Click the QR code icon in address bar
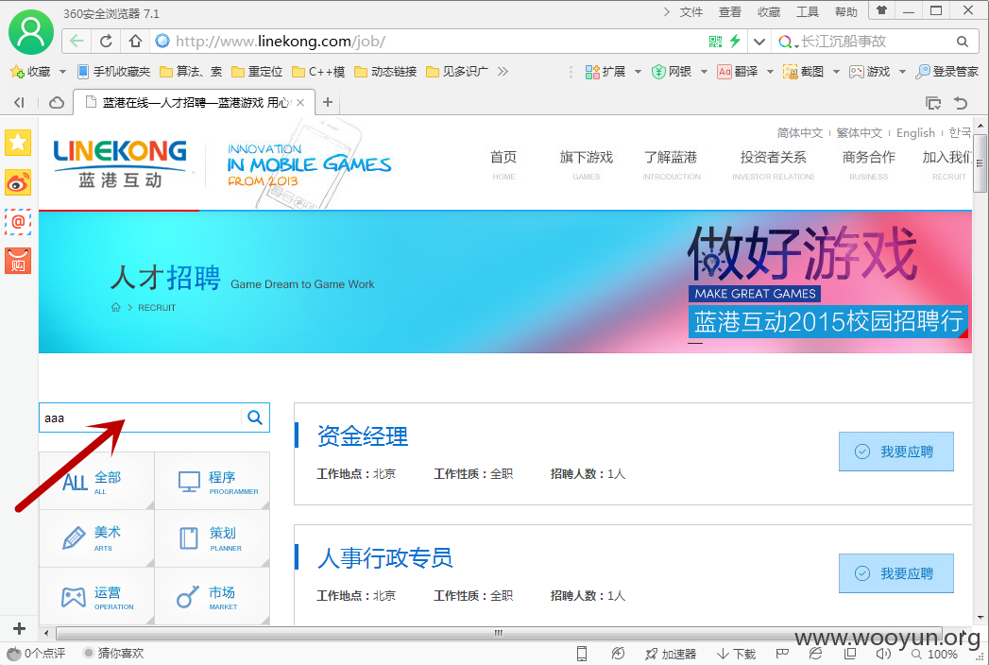Image resolution: width=989 pixels, height=665 pixels. [x=715, y=42]
